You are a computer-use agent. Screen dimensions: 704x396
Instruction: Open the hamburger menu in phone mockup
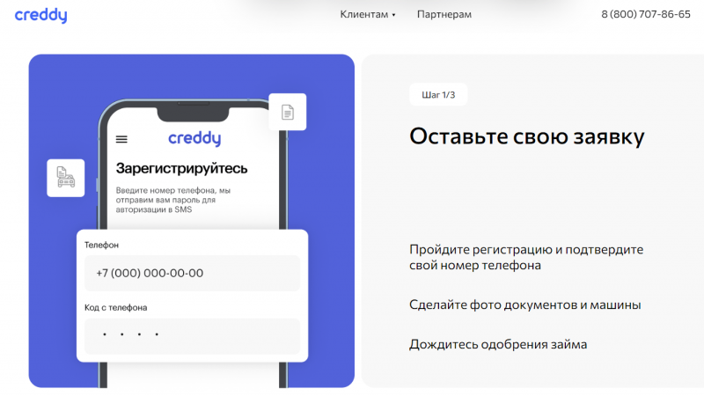pyautogui.click(x=121, y=139)
